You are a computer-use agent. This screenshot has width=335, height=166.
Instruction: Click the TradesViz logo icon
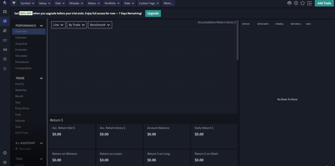pyautogui.click(x=5, y=3)
